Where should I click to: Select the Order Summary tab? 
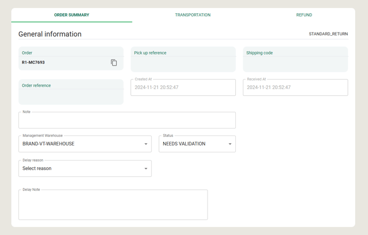[72, 15]
